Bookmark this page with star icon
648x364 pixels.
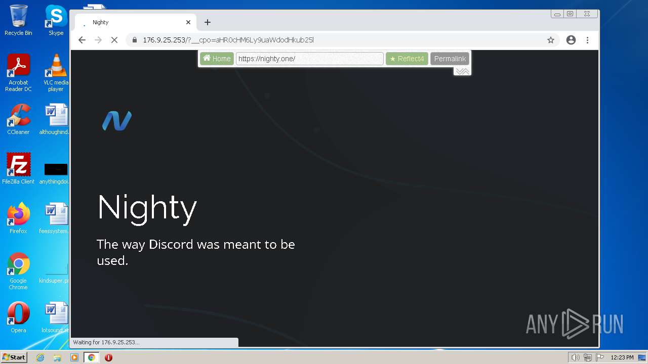point(551,40)
